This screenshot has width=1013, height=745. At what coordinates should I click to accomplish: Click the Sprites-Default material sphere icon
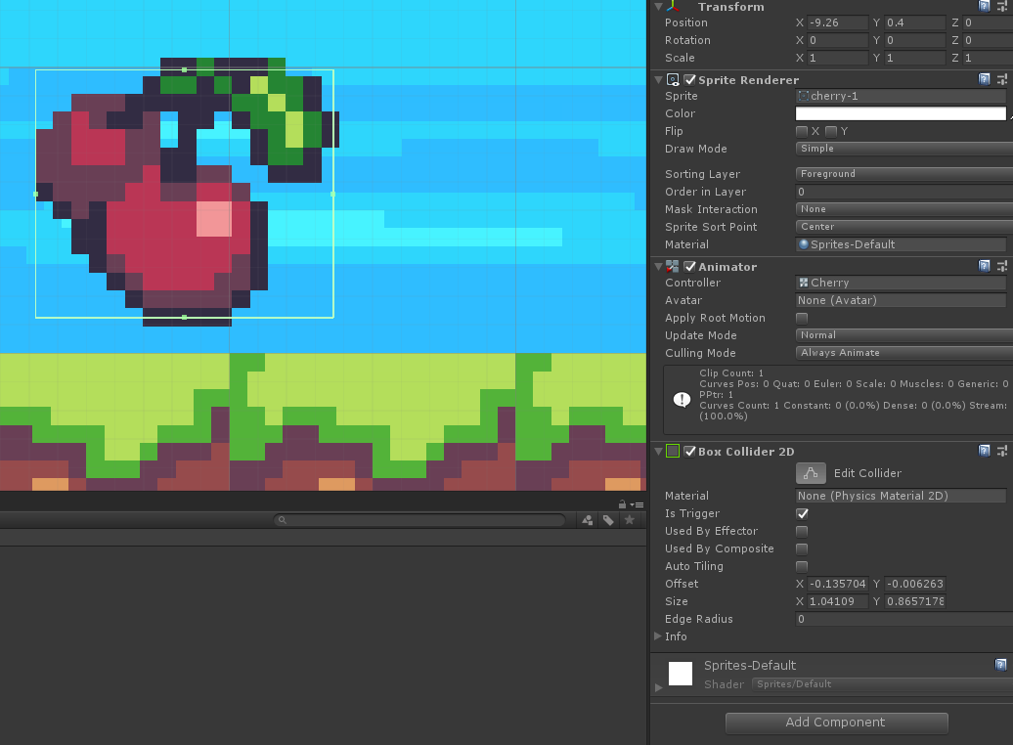[x=804, y=244]
